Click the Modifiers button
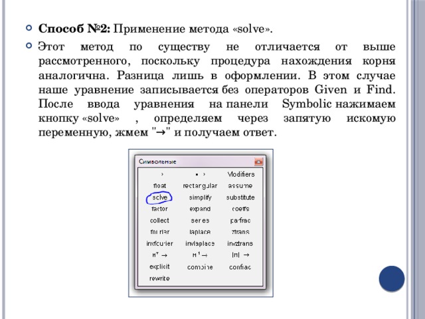 click(x=240, y=174)
